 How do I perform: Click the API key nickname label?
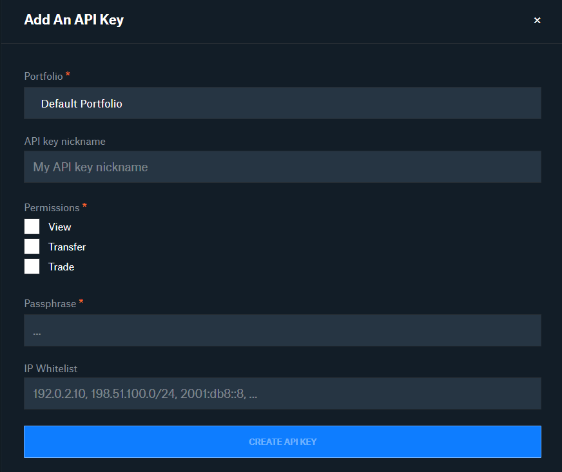tap(65, 142)
